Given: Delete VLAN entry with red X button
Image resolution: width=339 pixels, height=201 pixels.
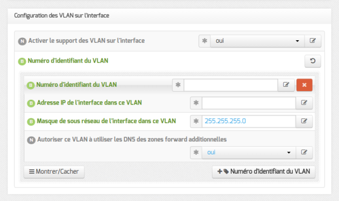Looking at the screenshot, I should click(305, 85).
